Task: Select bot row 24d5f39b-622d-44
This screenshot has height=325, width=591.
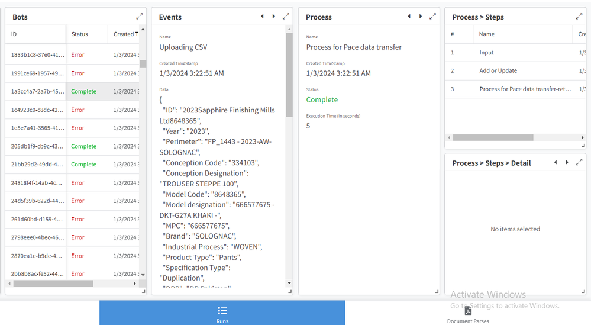Action: (x=72, y=201)
